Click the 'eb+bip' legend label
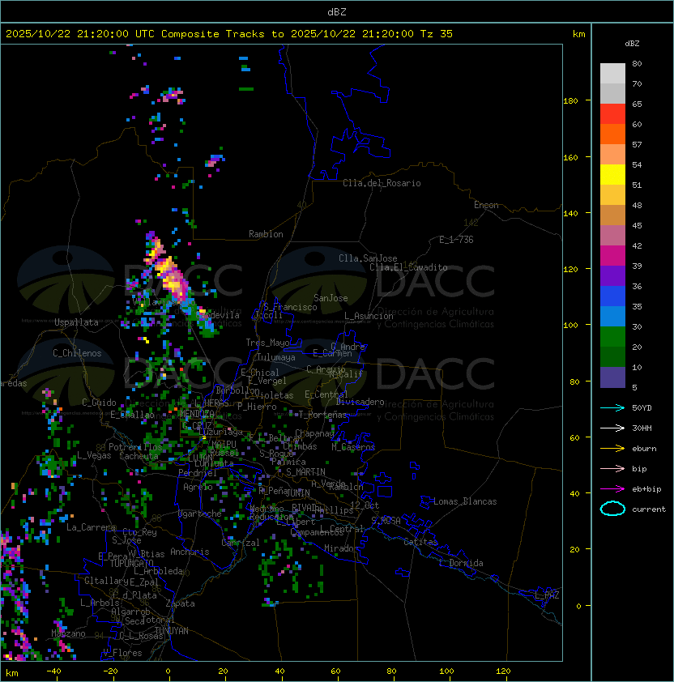Viewport: 674px width, 682px height. click(x=646, y=489)
